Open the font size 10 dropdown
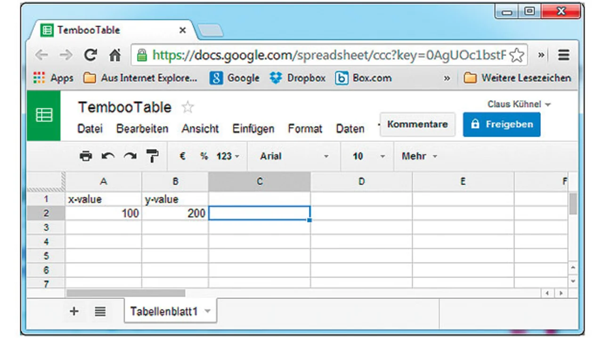Screen dimensions: 603x338 point(368,156)
